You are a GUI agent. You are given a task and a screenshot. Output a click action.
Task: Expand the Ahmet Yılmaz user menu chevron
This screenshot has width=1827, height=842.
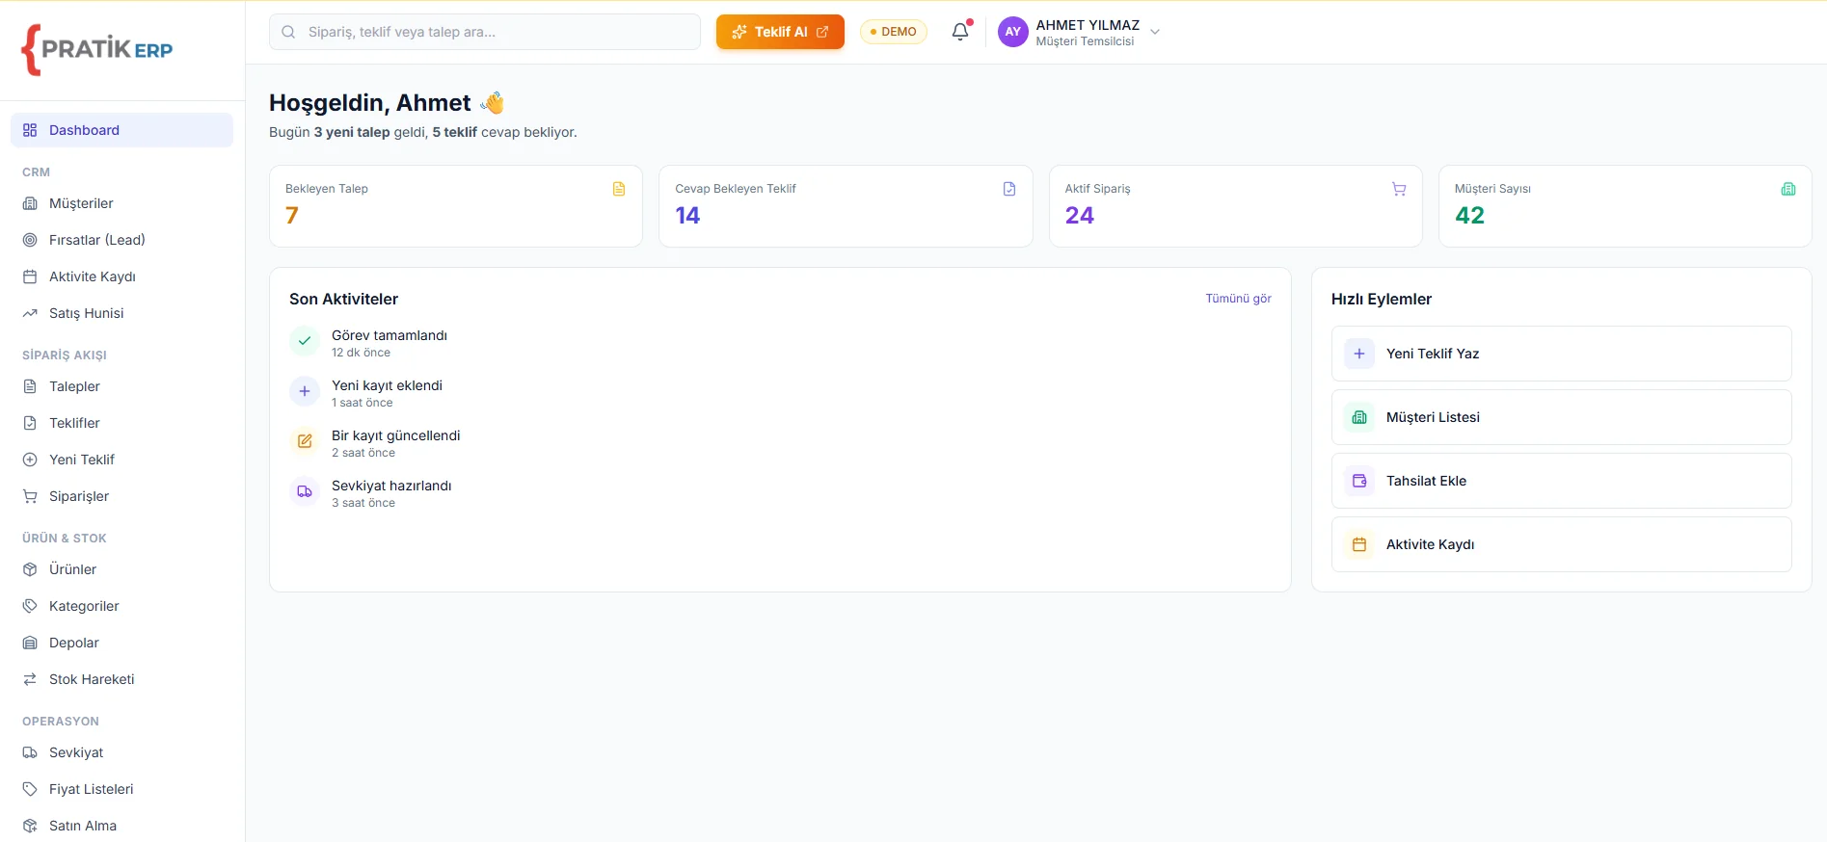coord(1155,32)
